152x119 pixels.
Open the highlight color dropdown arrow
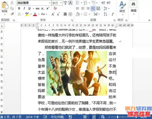click(x=31, y=14)
